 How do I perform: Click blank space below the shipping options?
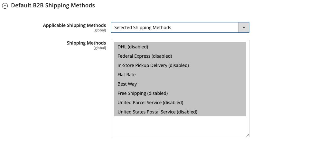(180, 126)
